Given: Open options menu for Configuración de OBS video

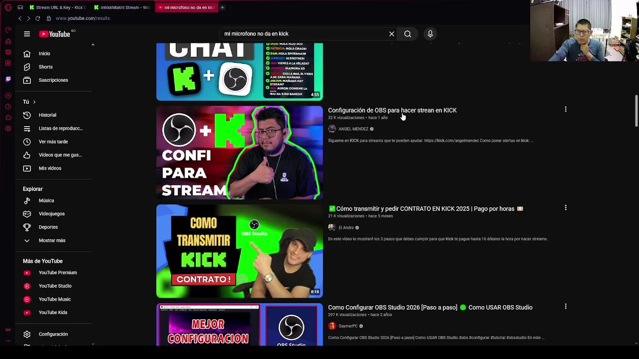Looking at the screenshot, I should pos(566,109).
